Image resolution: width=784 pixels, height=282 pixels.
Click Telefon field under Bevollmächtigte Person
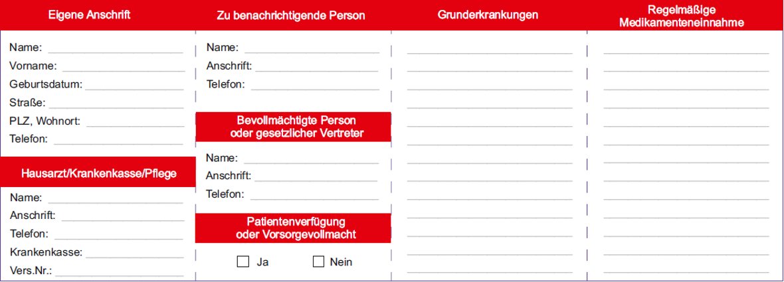(x=314, y=194)
